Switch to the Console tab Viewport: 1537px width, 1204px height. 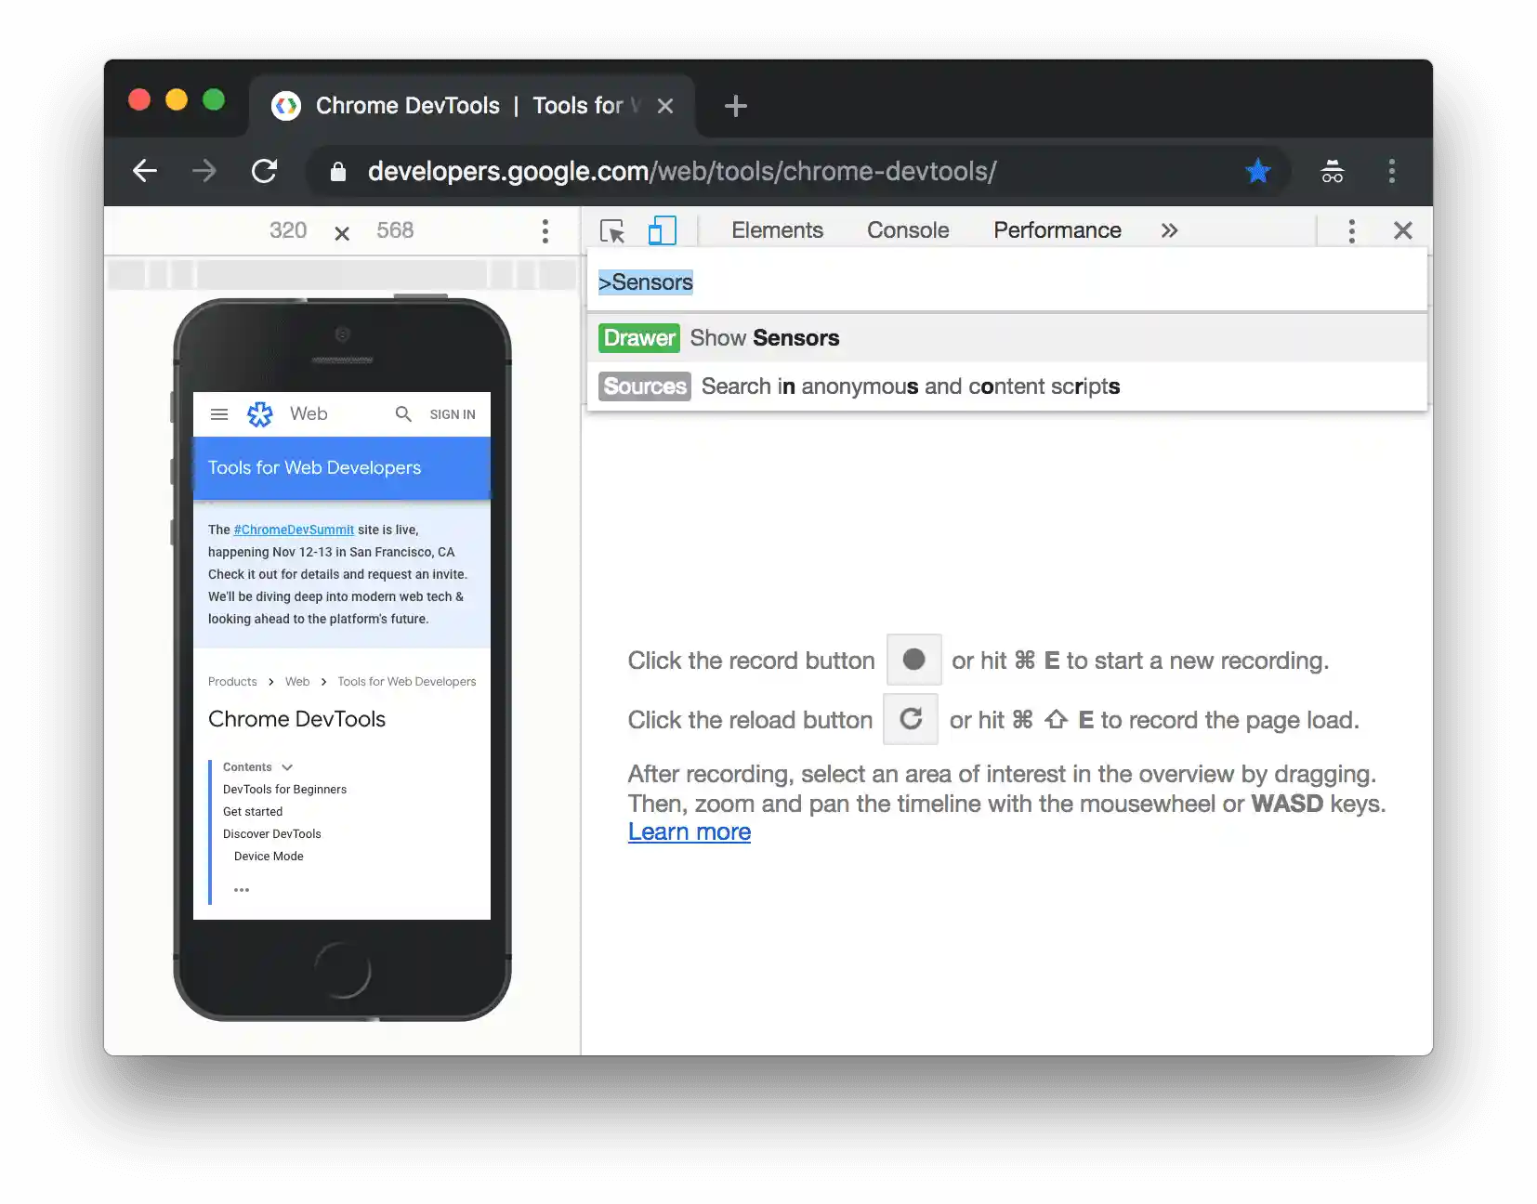908,230
